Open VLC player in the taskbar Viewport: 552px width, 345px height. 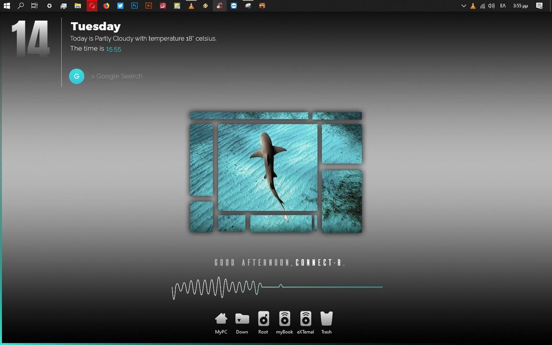[x=191, y=6]
